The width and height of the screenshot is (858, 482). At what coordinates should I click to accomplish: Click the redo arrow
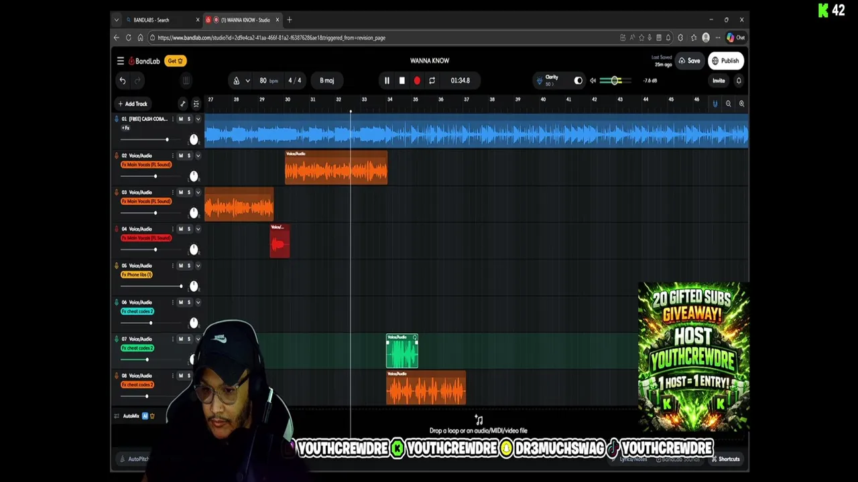(x=137, y=80)
